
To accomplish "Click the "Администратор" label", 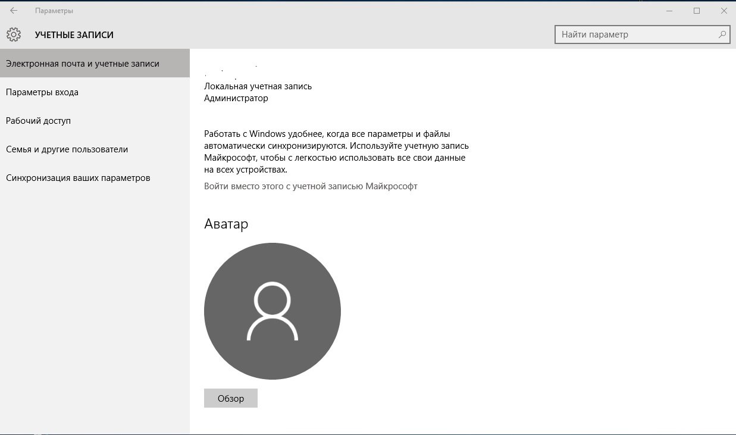I will coord(236,98).
